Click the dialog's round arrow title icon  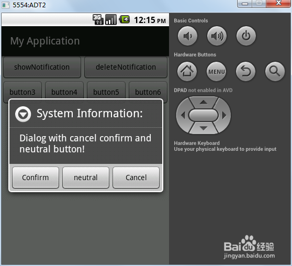tap(23, 114)
